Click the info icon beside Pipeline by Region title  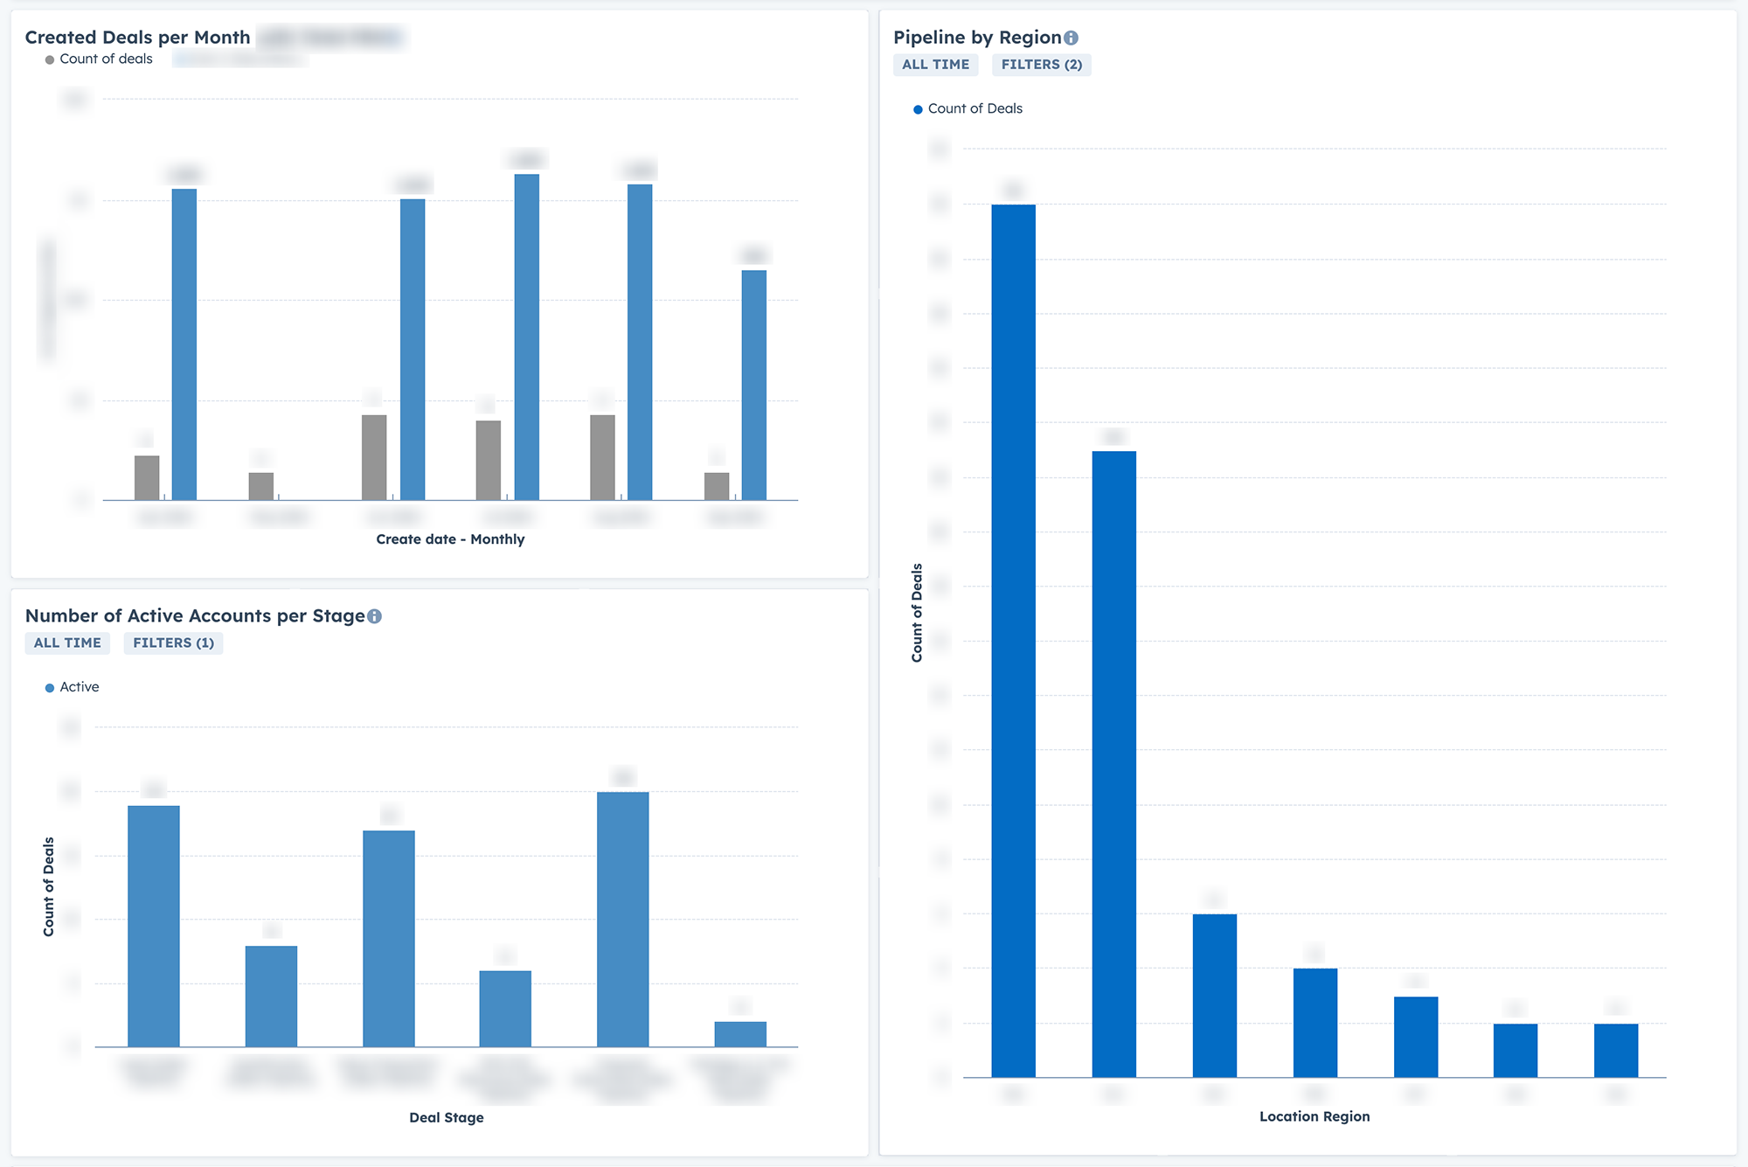tap(1072, 38)
